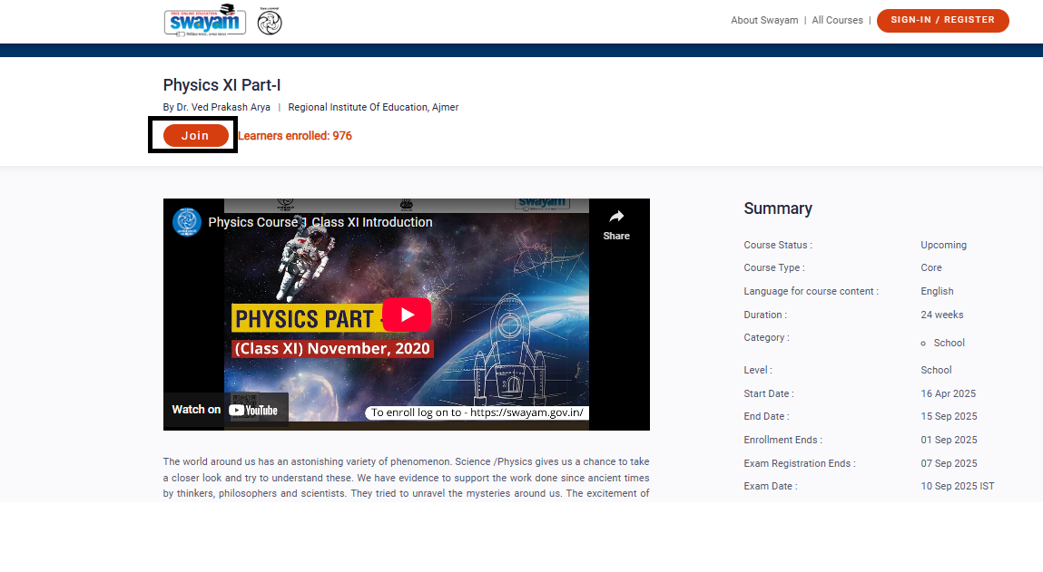Open the channel avatar icon on video

[187, 222]
